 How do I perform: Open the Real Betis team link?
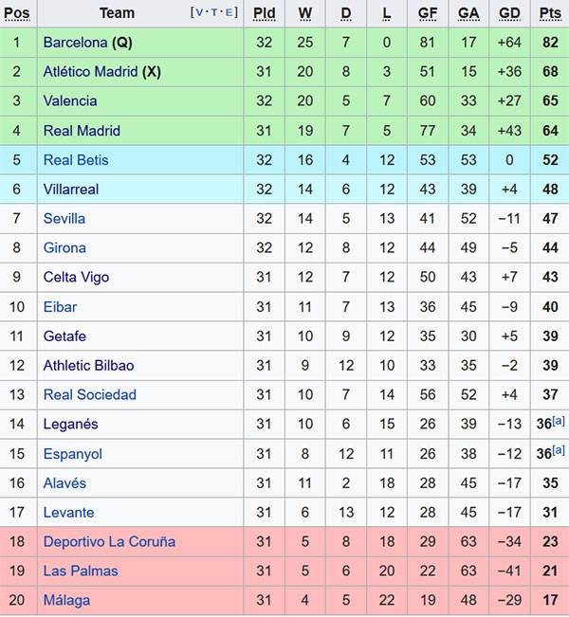76,160
